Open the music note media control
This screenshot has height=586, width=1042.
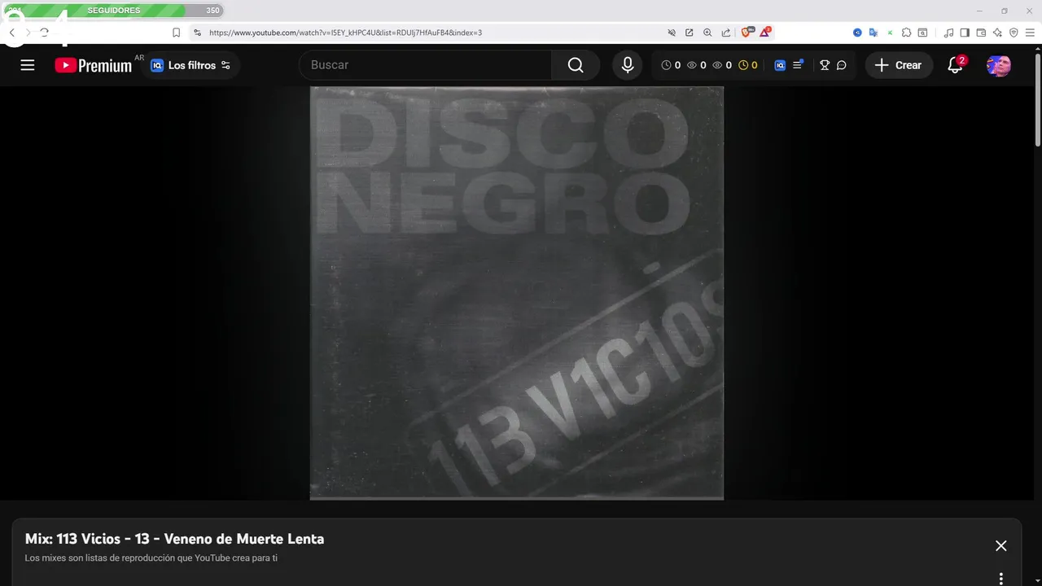coord(948,33)
